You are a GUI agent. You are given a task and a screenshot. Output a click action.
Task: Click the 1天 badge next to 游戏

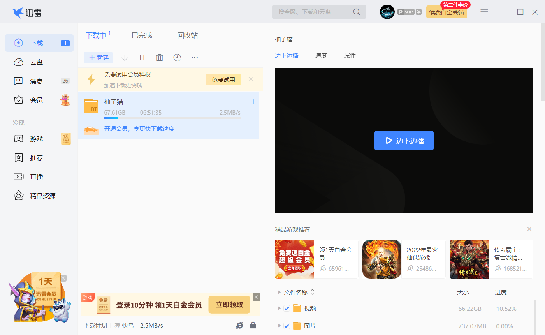point(66,139)
